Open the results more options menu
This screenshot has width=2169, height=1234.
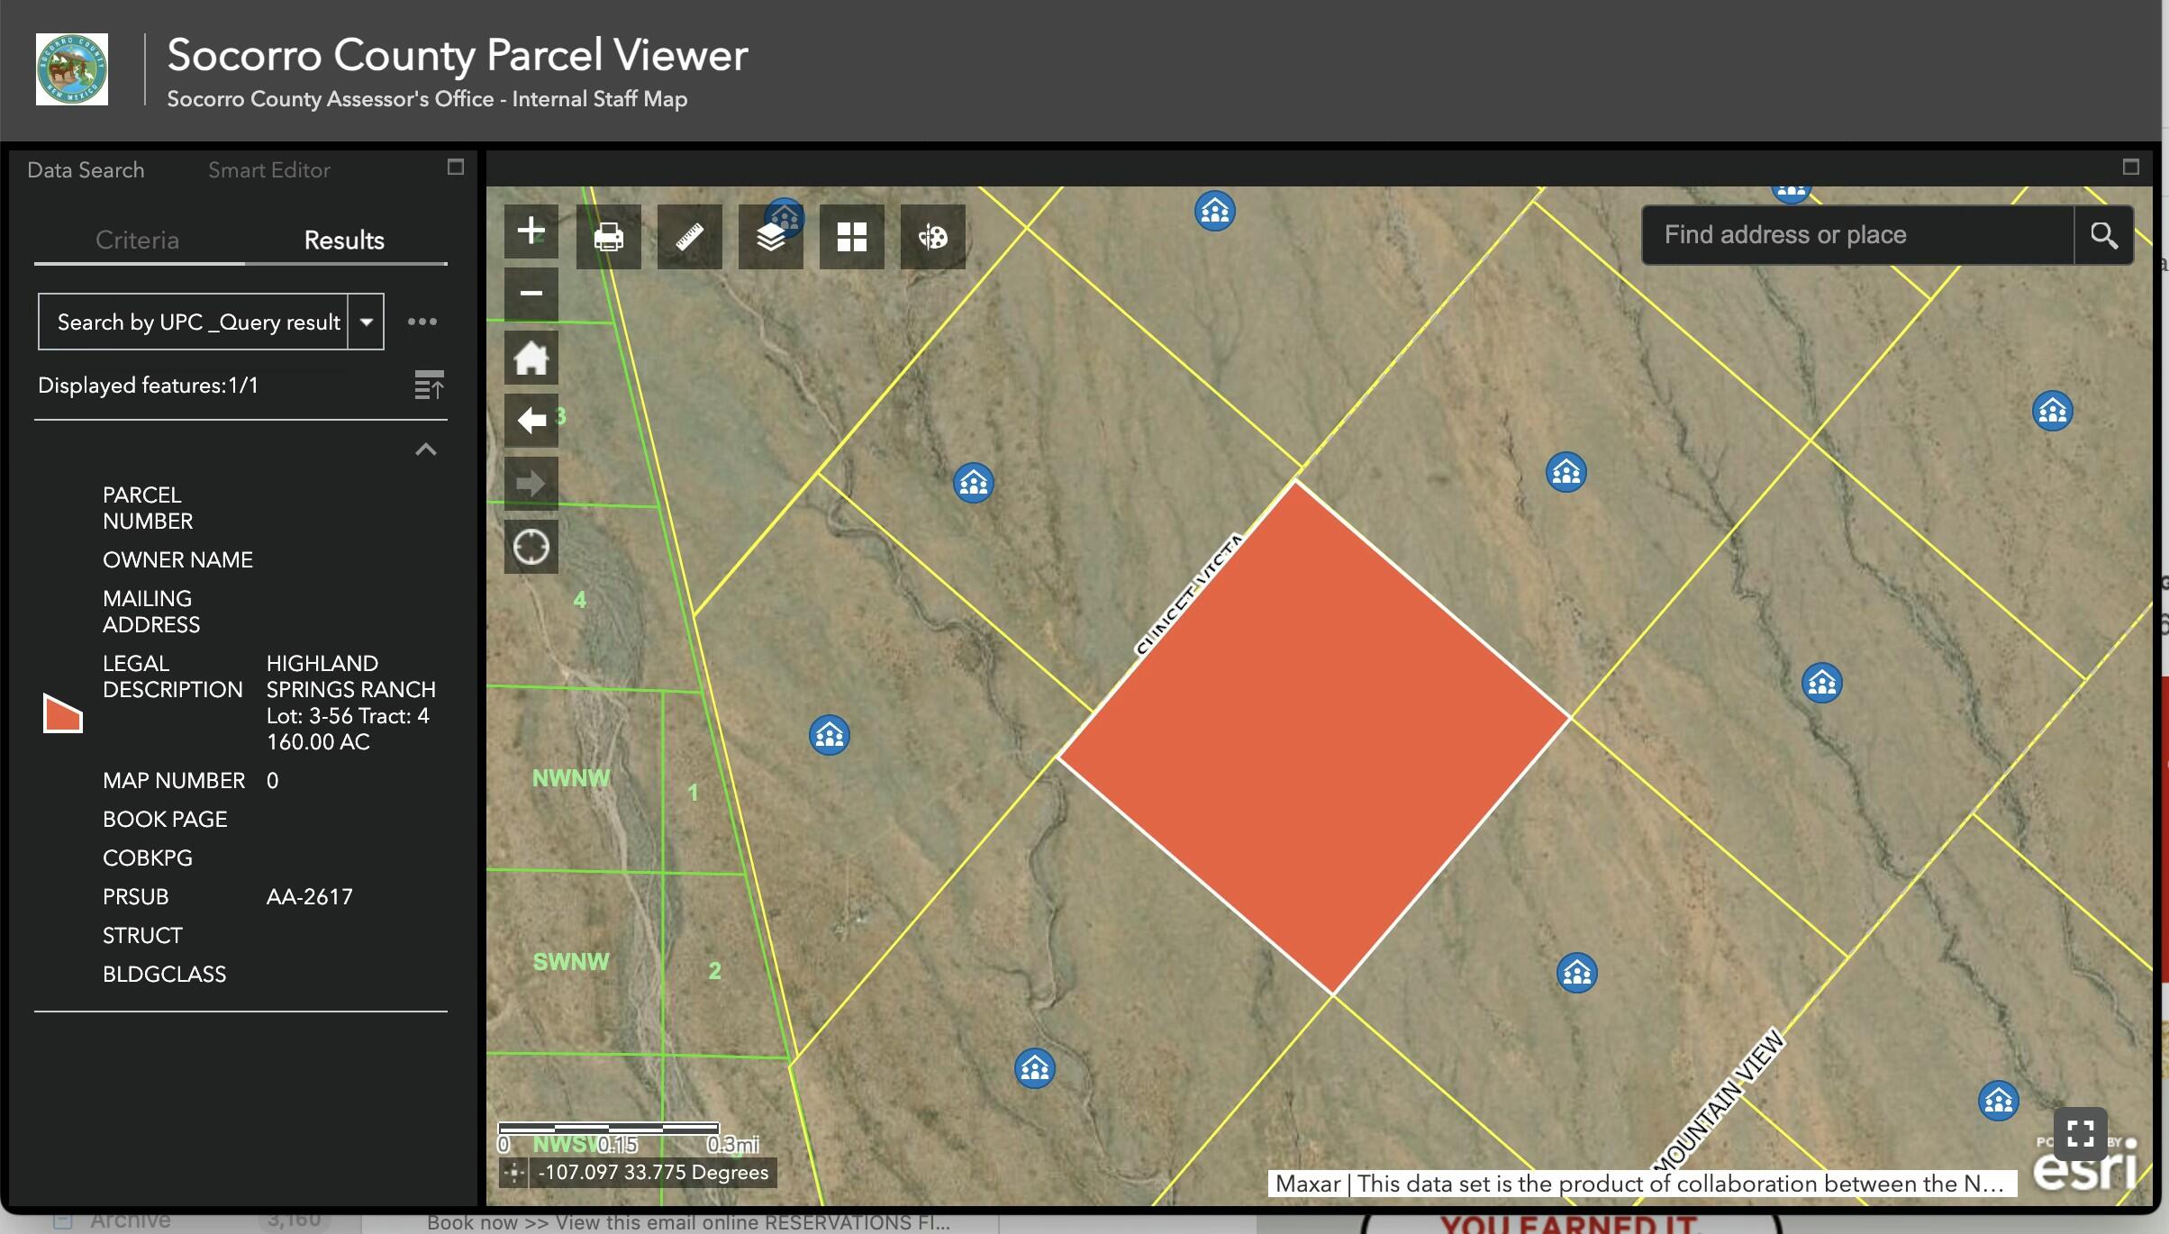tap(422, 322)
